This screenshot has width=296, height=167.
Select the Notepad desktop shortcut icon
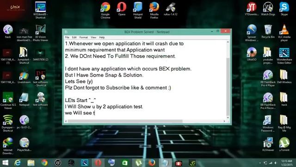coord(24,99)
